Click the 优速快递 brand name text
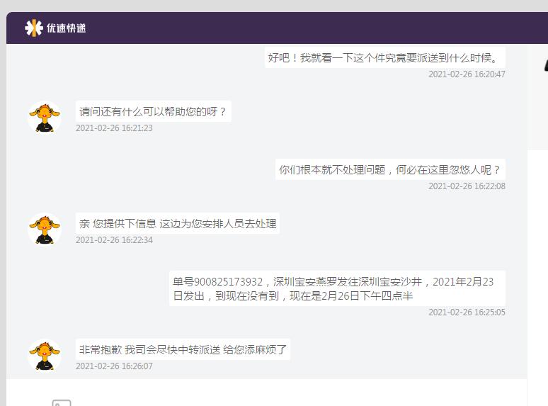548x406 pixels. [x=66, y=28]
